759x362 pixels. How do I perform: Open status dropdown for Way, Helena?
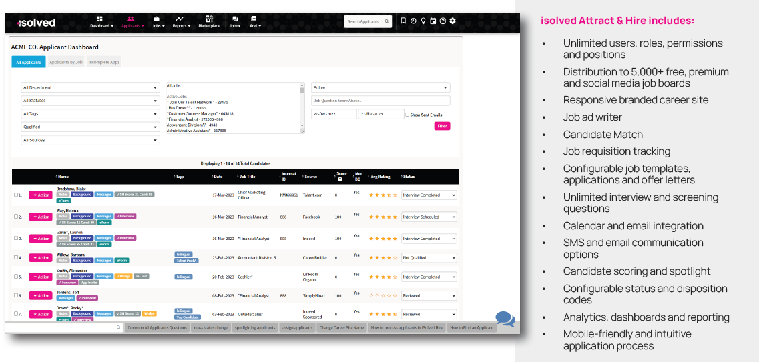429,217
